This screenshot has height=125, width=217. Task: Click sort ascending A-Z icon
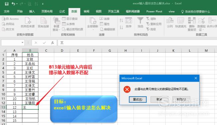pos(121,20)
